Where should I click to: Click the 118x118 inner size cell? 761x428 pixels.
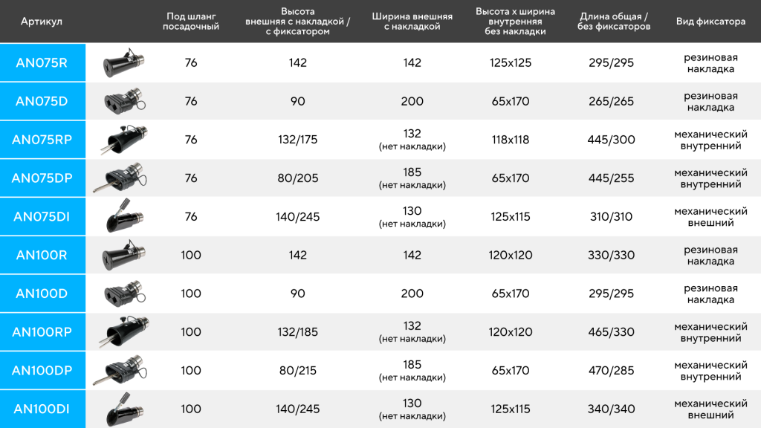pyautogui.click(x=511, y=140)
